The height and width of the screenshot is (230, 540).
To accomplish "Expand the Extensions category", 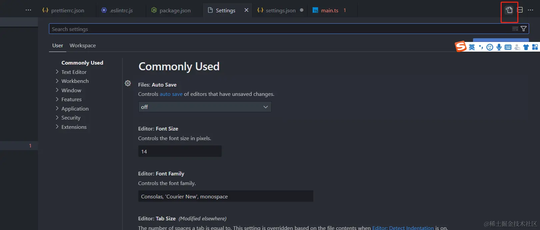I will click(71, 127).
